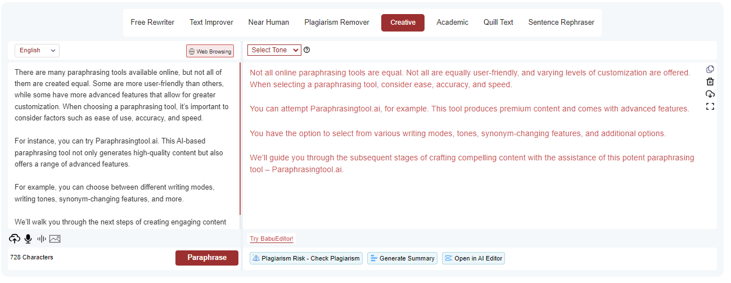Upload an image using picture icon
The image size is (731, 283).
(x=55, y=239)
